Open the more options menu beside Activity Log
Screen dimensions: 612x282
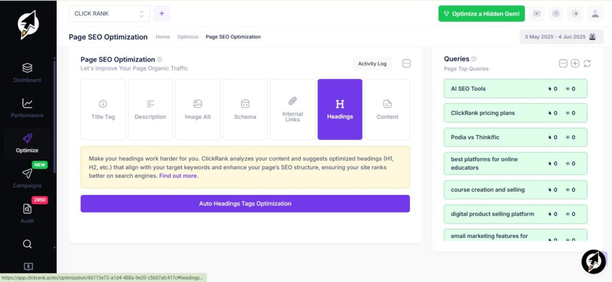click(406, 63)
